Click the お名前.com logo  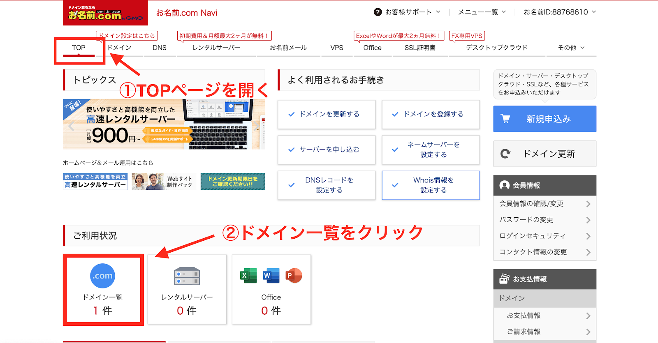105,13
